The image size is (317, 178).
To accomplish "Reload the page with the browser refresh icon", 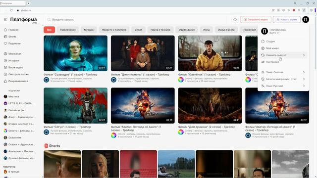I will click(11, 10).
